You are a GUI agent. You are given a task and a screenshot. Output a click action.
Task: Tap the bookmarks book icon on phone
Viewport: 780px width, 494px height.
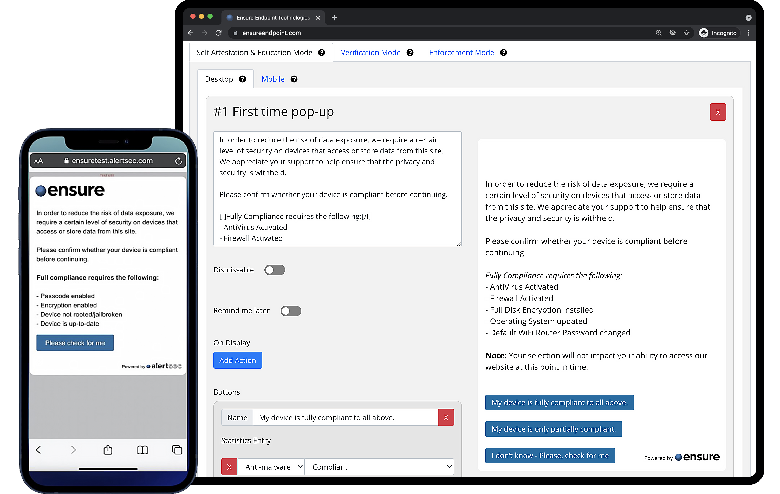point(142,450)
